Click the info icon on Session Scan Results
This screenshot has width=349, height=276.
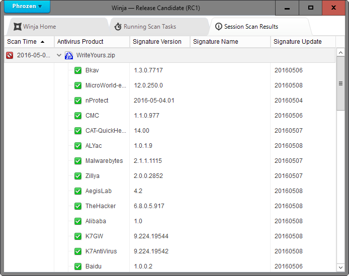point(218,27)
